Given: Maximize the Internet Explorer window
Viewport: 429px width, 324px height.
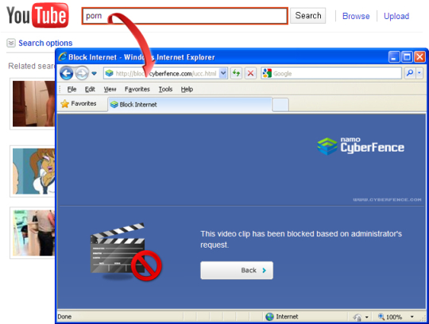Looking at the screenshot, I should [407, 57].
